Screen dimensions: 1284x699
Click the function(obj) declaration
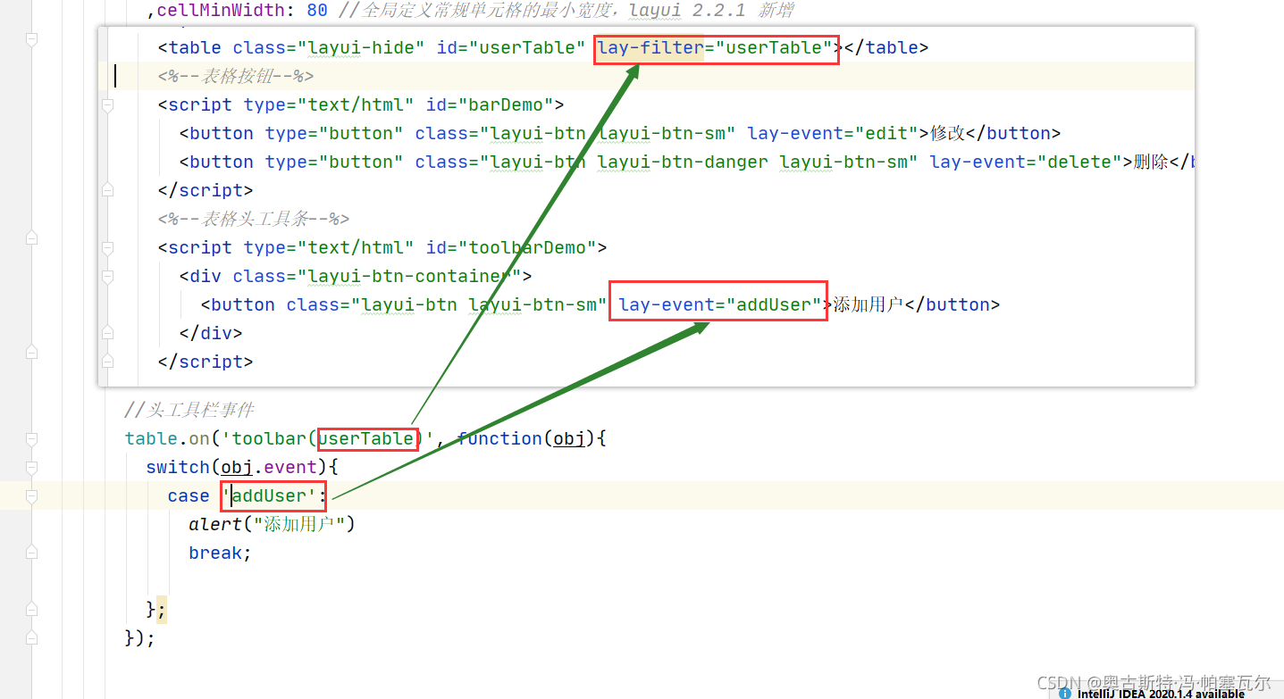(x=526, y=438)
